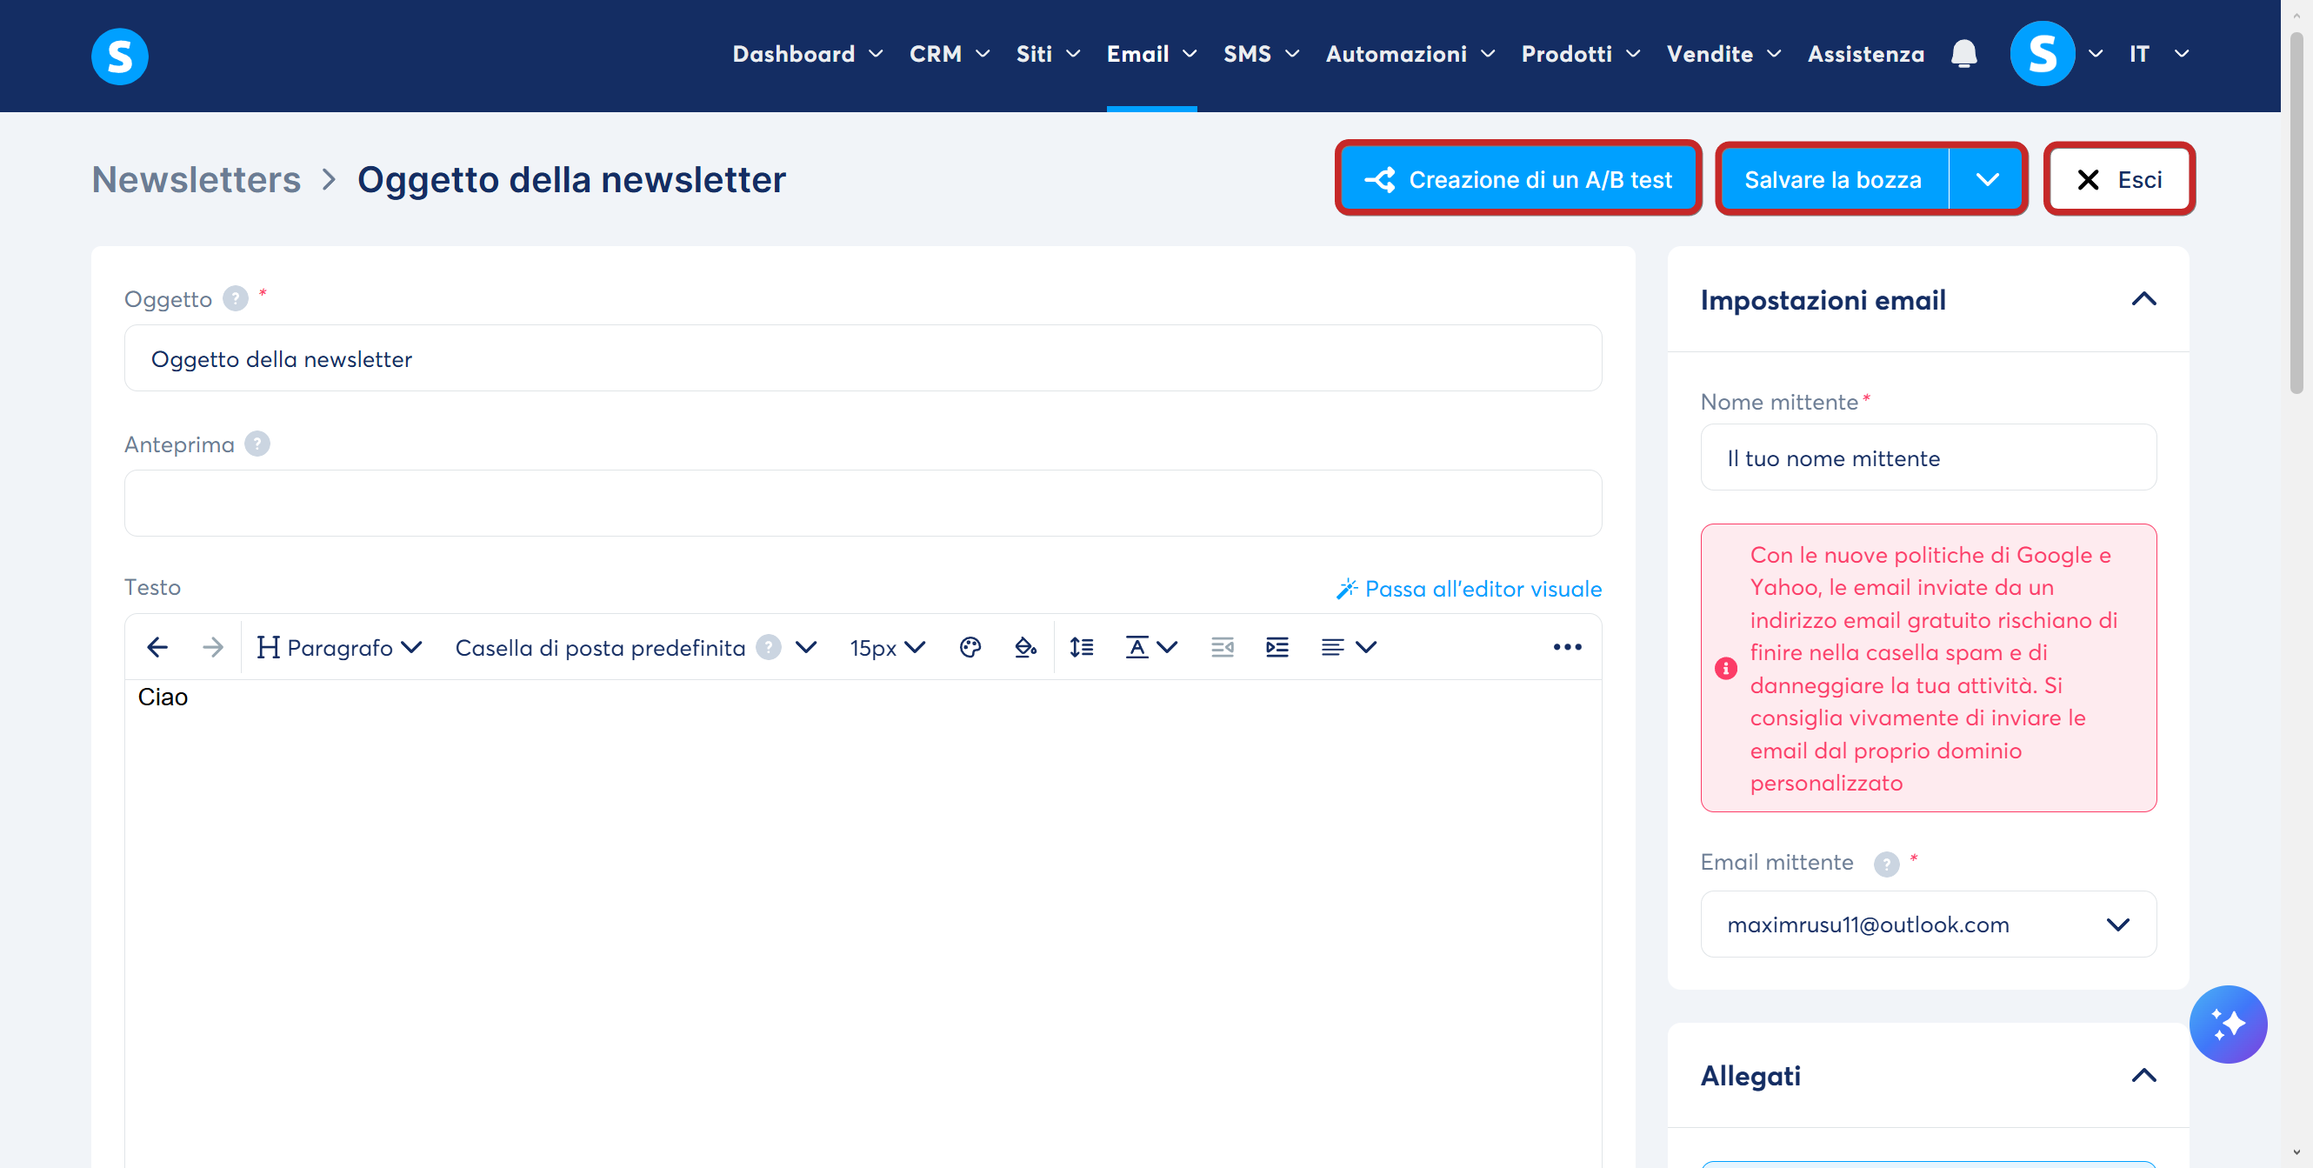Image resolution: width=2313 pixels, height=1168 pixels.
Task: Open the AI assistant sparkle button
Action: 2228,1025
